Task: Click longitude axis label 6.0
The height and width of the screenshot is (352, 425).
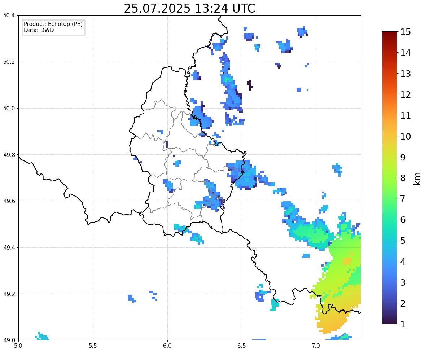Action: [167, 346]
